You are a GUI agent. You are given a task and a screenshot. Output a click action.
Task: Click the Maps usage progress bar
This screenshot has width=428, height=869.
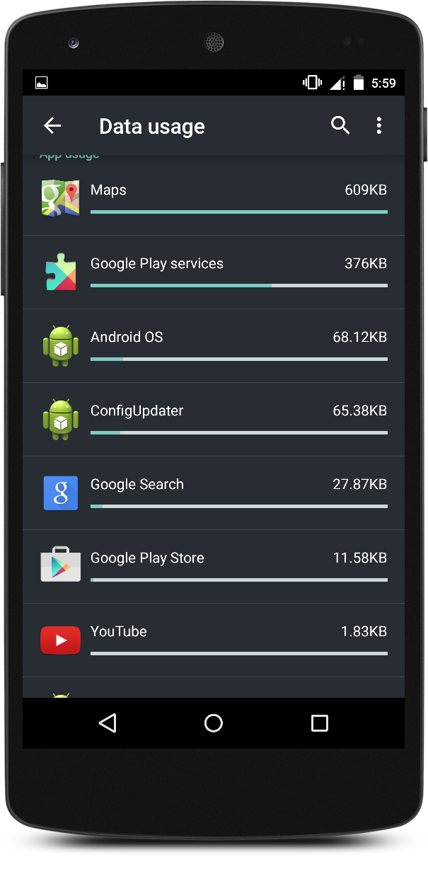click(238, 212)
